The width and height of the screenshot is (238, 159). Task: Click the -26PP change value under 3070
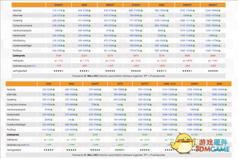[120, 145]
